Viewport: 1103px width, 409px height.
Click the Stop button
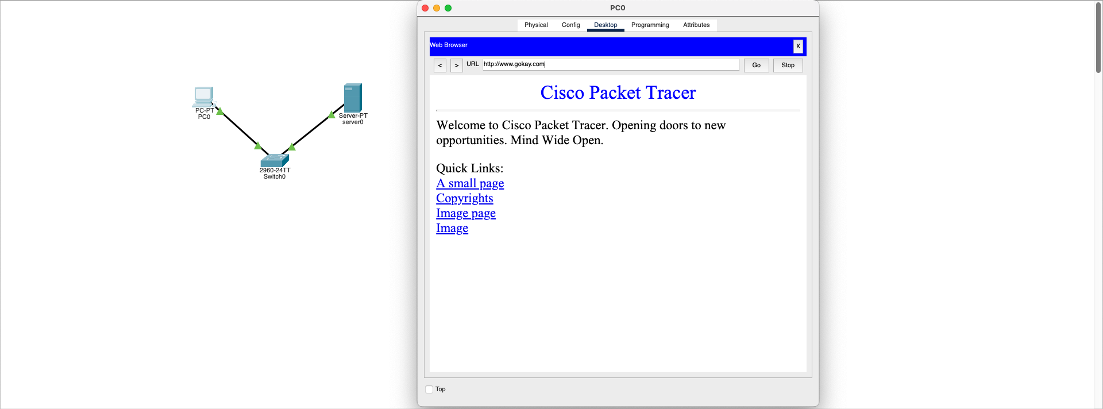(788, 65)
